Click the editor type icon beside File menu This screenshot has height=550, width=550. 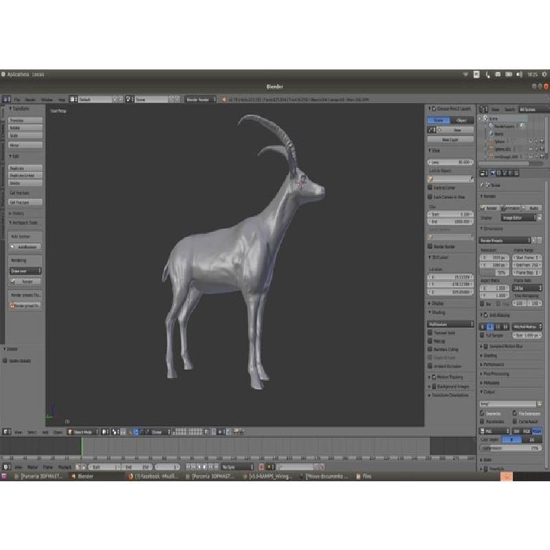tap(6, 99)
